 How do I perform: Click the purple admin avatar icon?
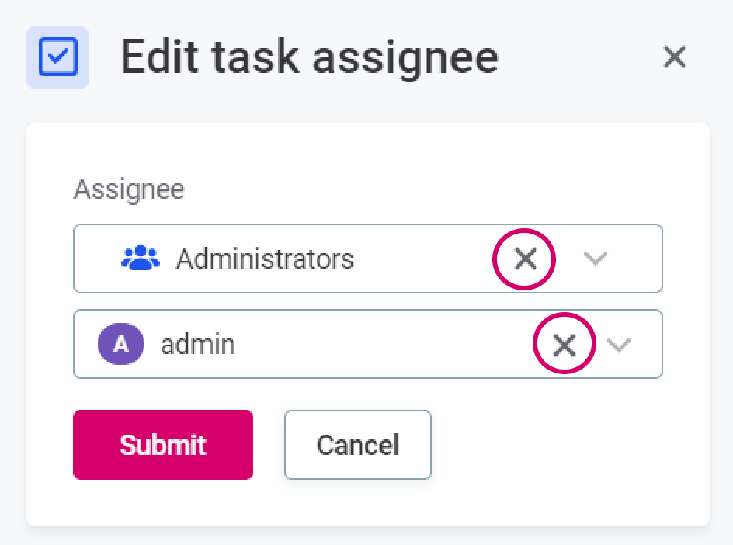coord(120,345)
